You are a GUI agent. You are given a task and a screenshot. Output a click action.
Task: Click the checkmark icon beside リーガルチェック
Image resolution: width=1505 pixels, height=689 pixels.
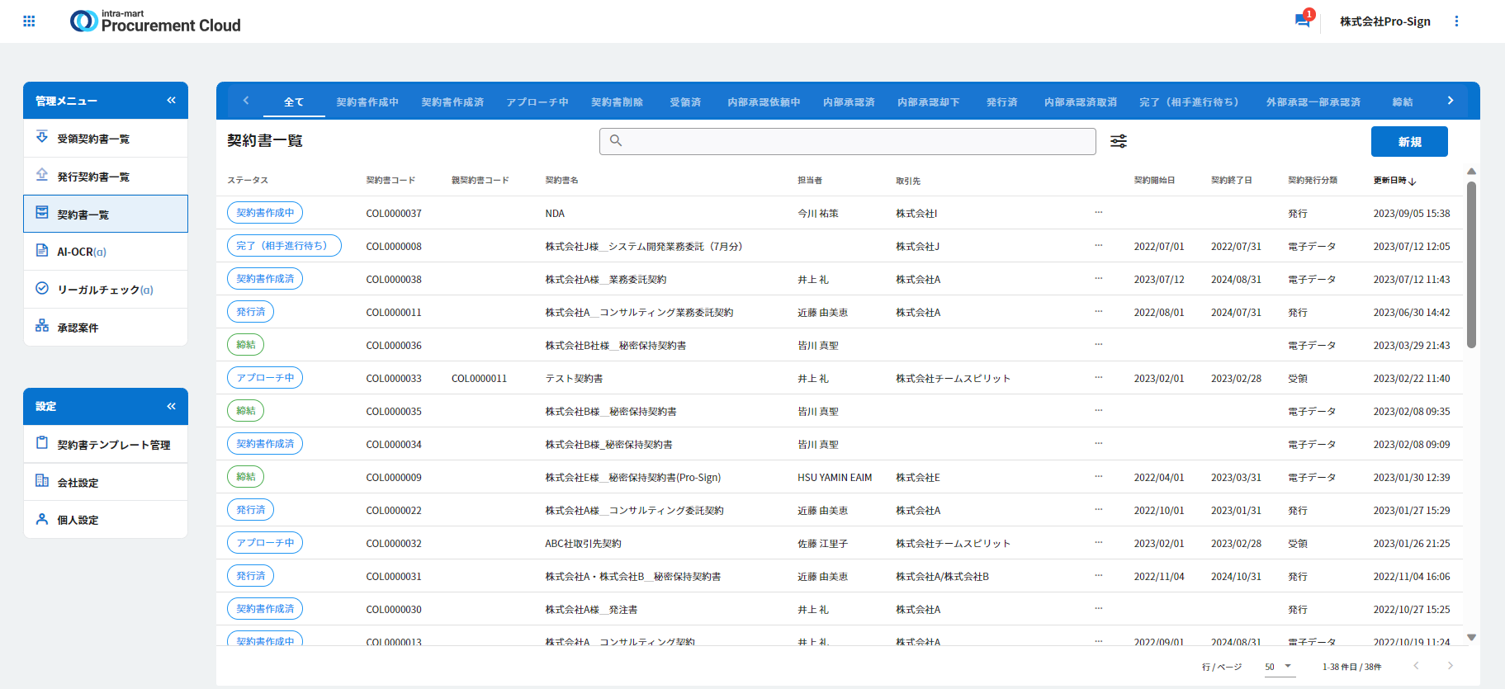pos(42,288)
